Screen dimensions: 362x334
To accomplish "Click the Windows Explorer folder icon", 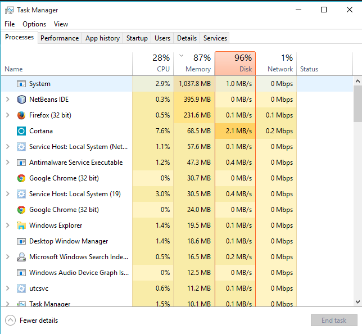I will pos(21,225).
